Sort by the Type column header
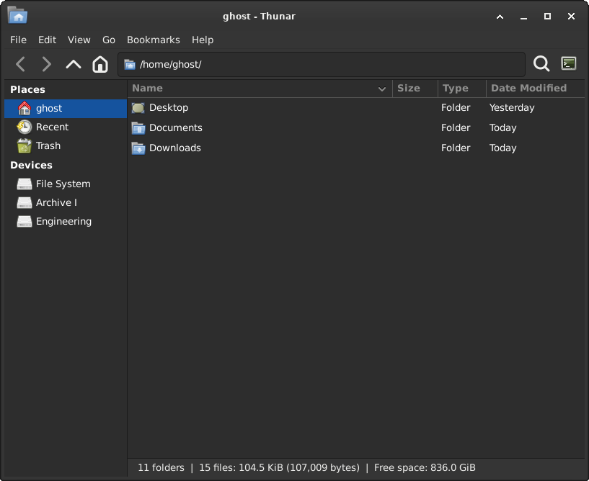The width and height of the screenshot is (589, 481). pyautogui.click(x=461, y=88)
